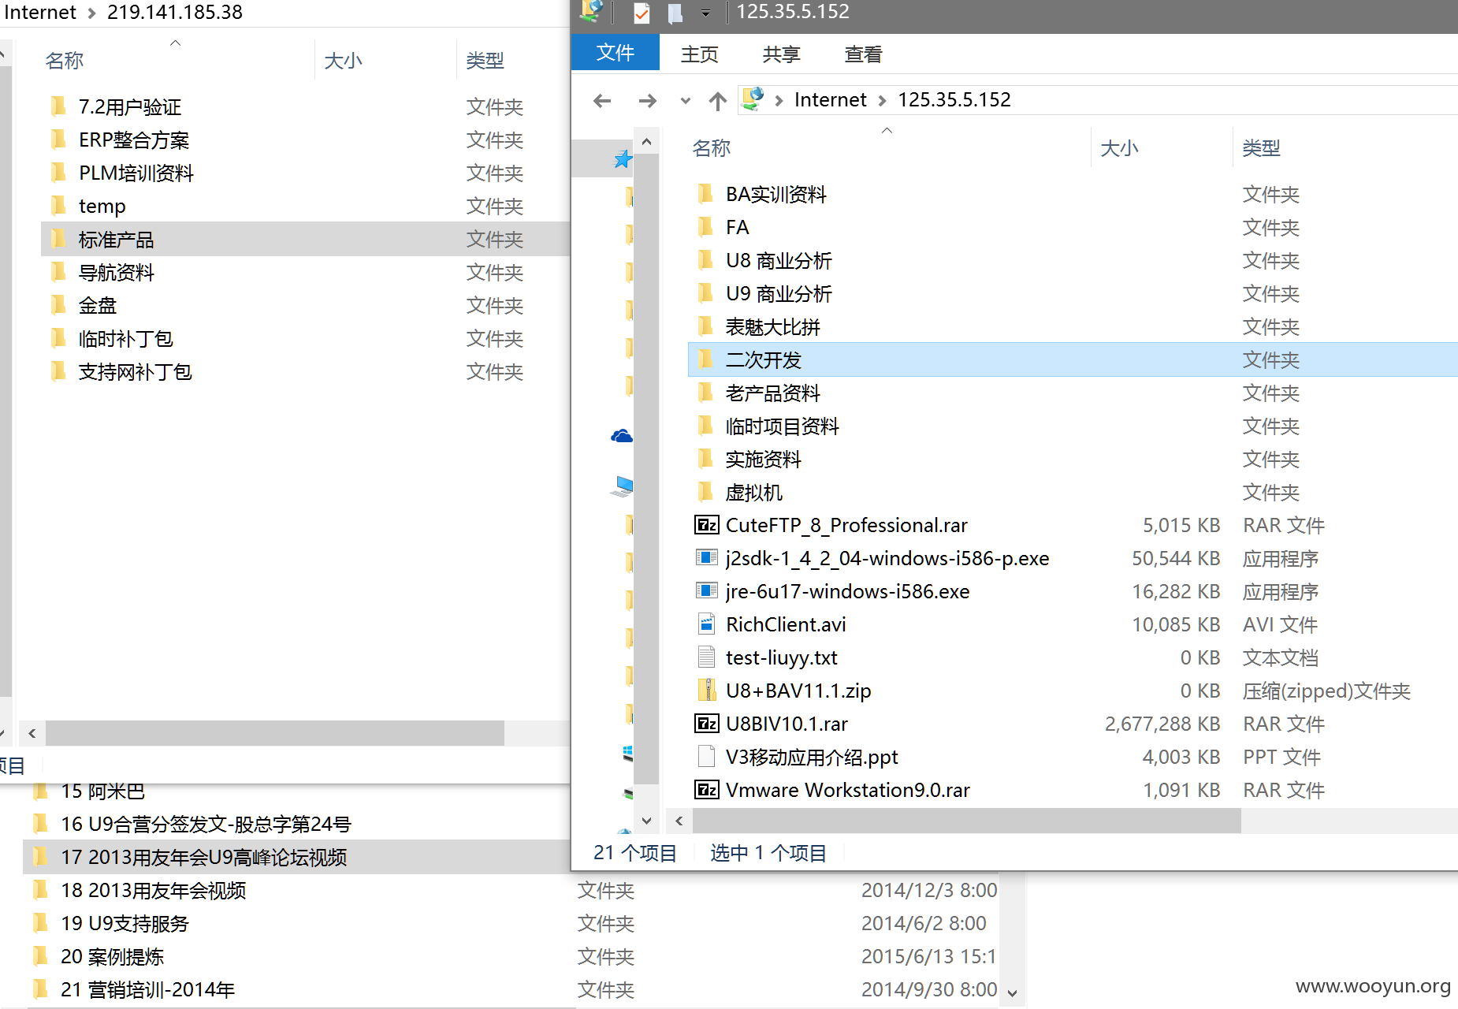The height and width of the screenshot is (1009, 1458).
Task: Click the New Folder icon in the quick access toolbar
Action: pyautogui.click(x=675, y=13)
